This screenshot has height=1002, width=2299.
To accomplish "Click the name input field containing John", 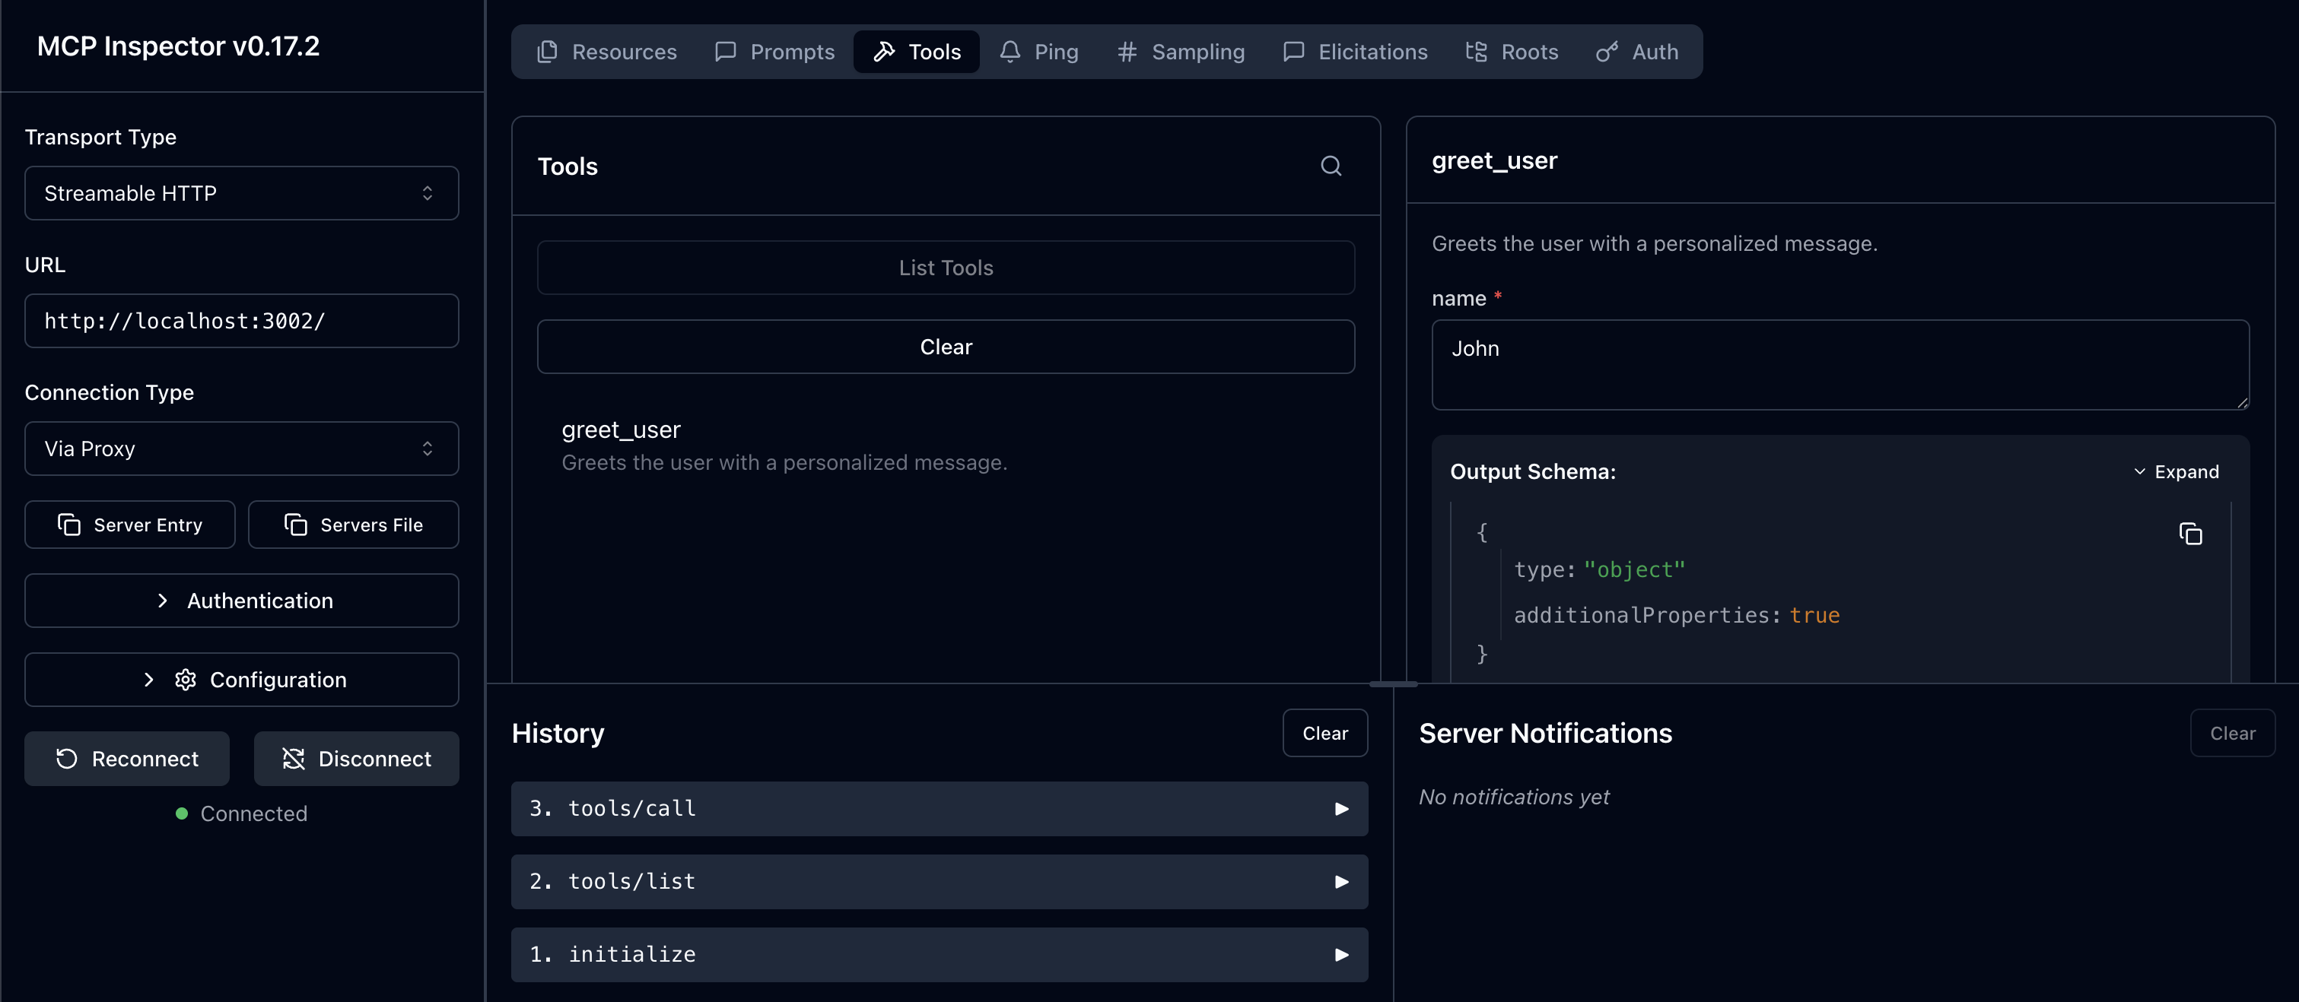I will coord(1840,365).
